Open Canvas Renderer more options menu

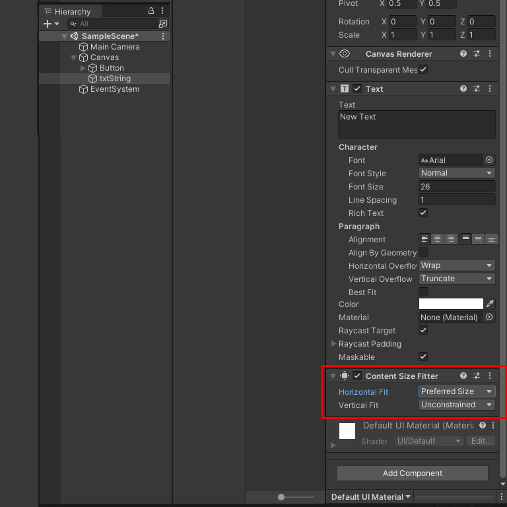pyautogui.click(x=490, y=53)
